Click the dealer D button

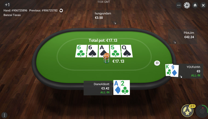click(157, 63)
